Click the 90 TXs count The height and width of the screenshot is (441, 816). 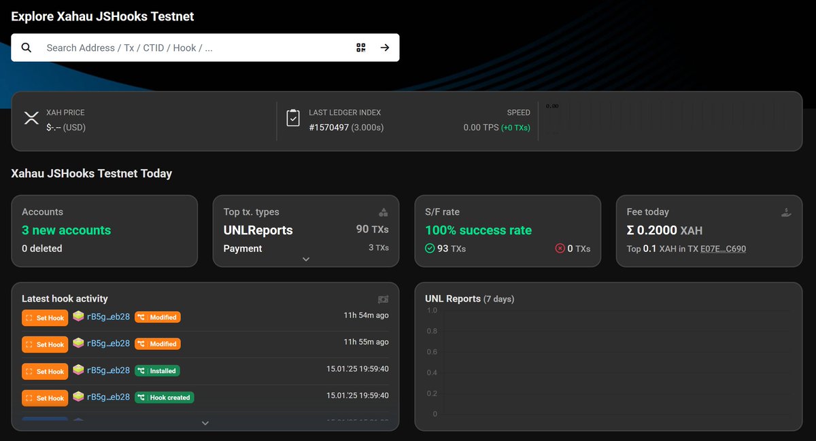click(x=373, y=230)
